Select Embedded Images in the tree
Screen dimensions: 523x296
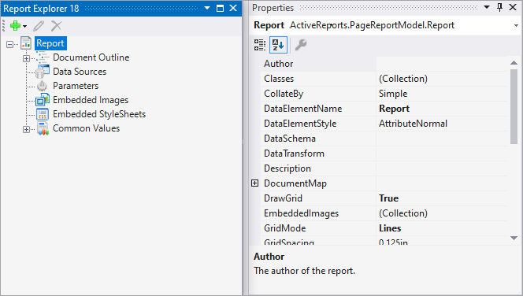[91, 100]
